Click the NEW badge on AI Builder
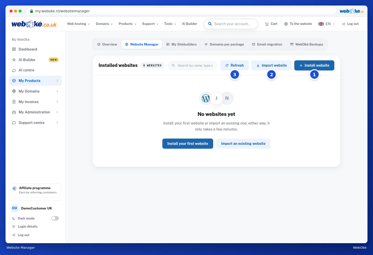The image size is (373, 255). (x=54, y=60)
